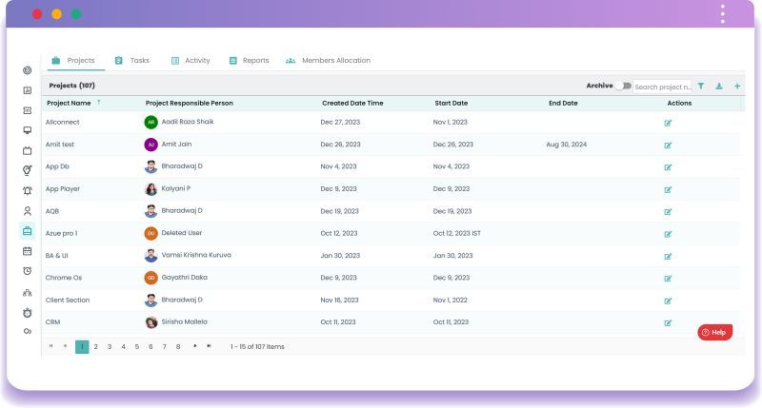Edit the Amit test project row
The height and width of the screenshot is (408, 762).
click(x=668, y=145)
